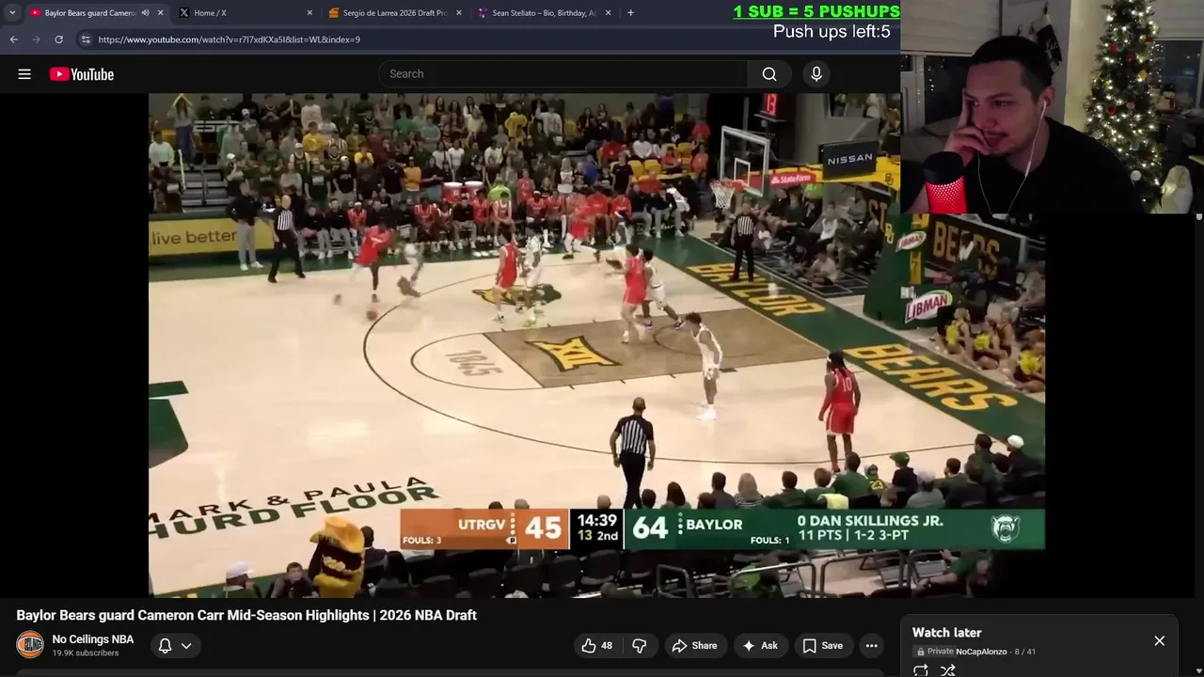Image resolution: width=1204 pixels, height=677 pixels.
Task: Click the page scrollbar thumb
Action: [x=1198, y=217]
